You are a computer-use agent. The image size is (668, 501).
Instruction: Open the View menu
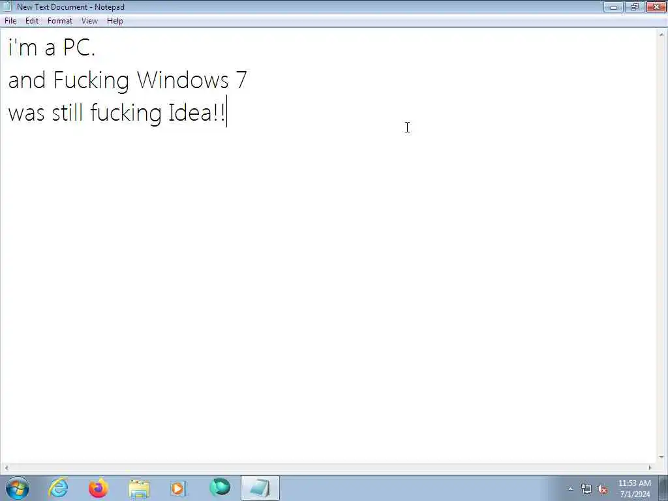click(x=89, y=21)
